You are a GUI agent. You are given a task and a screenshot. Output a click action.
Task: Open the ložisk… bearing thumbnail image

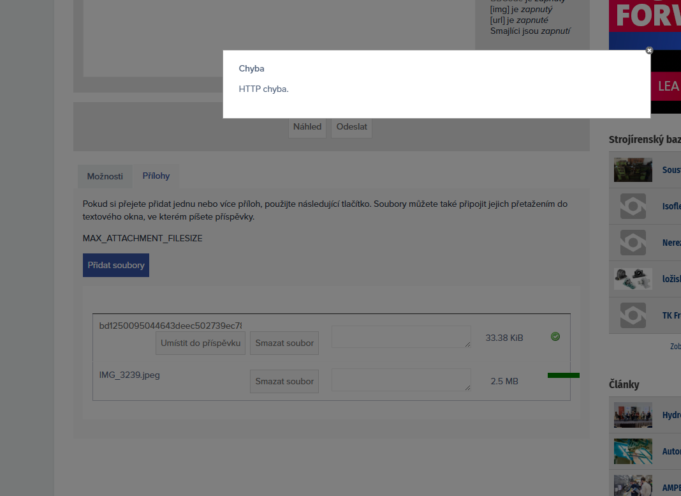[633, 279]
